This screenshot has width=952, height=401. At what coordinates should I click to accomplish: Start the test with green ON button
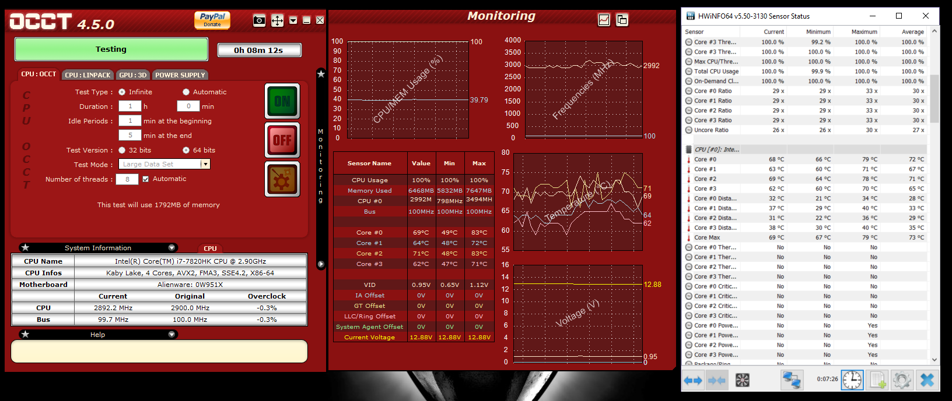coord(282,101)
